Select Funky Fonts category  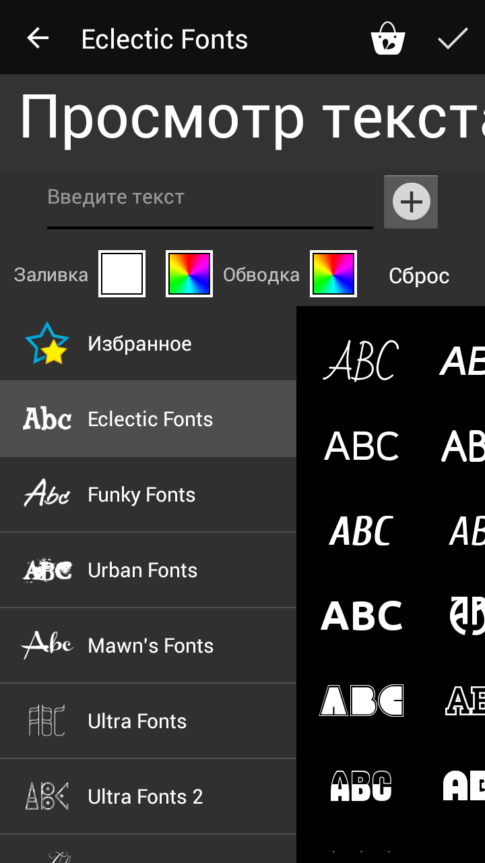pyautogui.click(x=148, y=494)
